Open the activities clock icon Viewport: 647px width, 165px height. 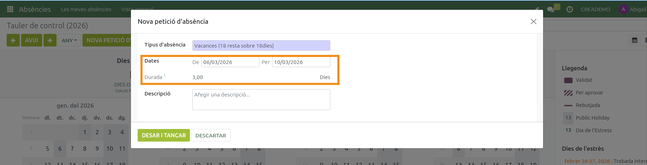[x=570, y=9]
